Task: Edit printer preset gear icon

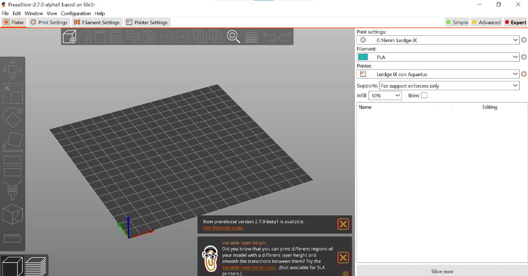Action: 524,74
